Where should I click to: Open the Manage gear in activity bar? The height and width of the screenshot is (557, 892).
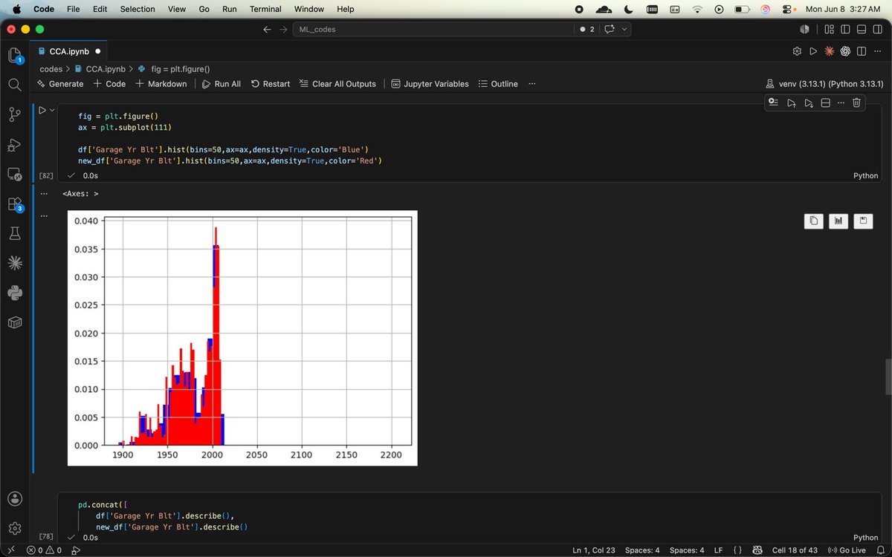(14, 528)
